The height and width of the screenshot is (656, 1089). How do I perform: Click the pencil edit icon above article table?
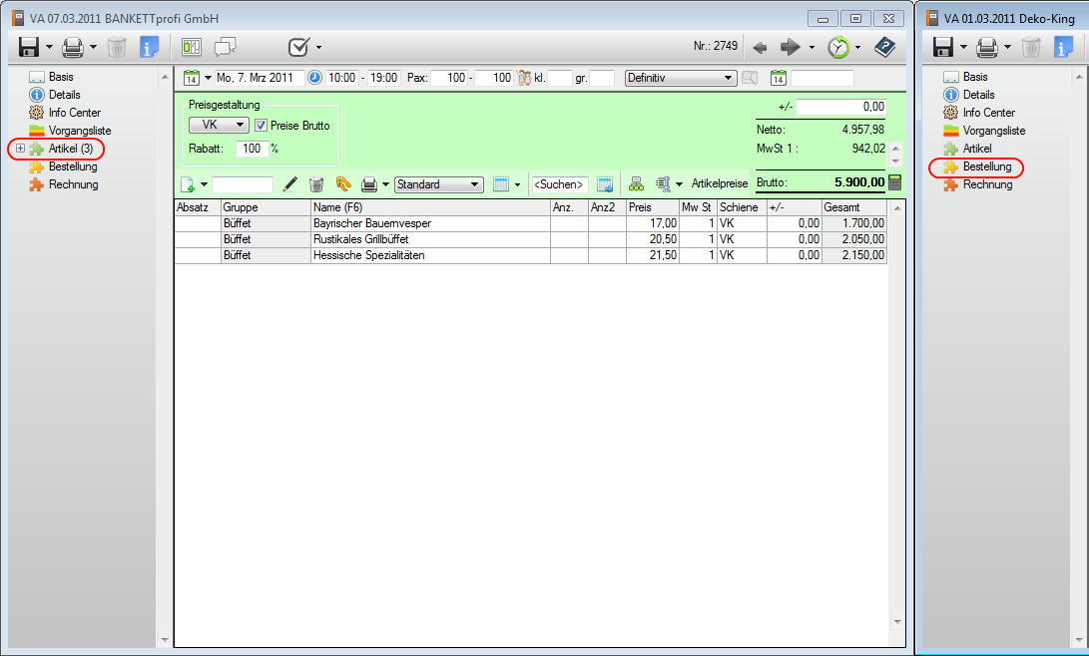tap(290, 184)
